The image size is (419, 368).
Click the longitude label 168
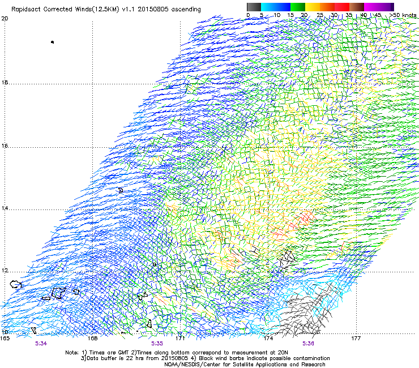pyautogui.click(x=92, y=338)
